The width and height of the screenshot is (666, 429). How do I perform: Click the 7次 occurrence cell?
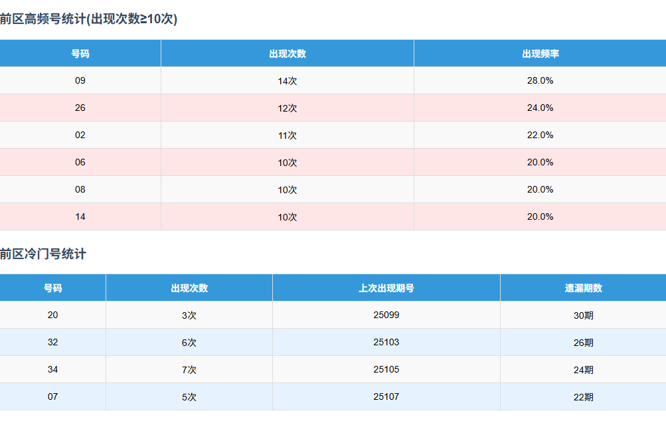[189, 370]
